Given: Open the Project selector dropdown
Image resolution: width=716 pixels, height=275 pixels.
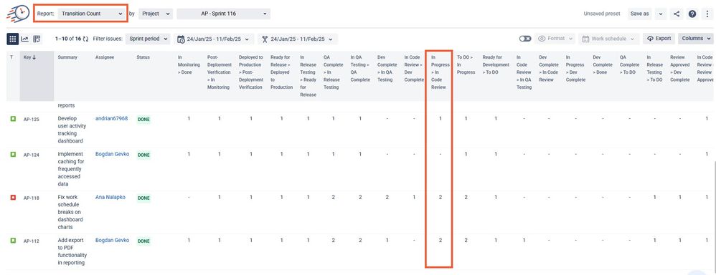Looking at the screenshot, I should (x=155, y=14).
